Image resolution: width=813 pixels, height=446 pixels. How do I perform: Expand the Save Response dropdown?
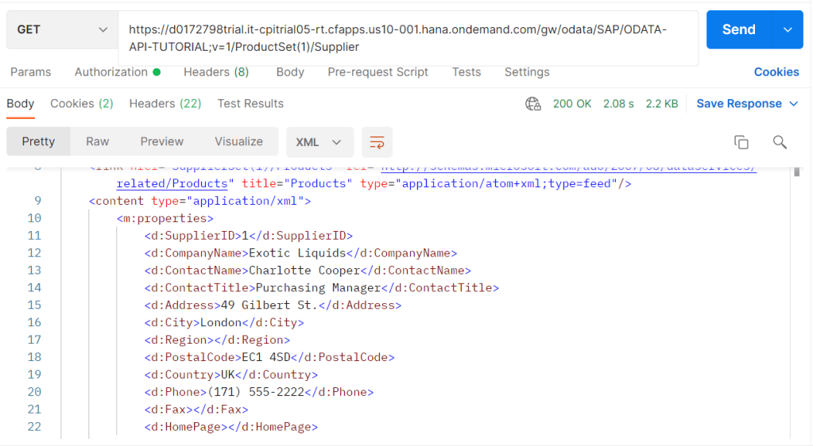[747, 104]
